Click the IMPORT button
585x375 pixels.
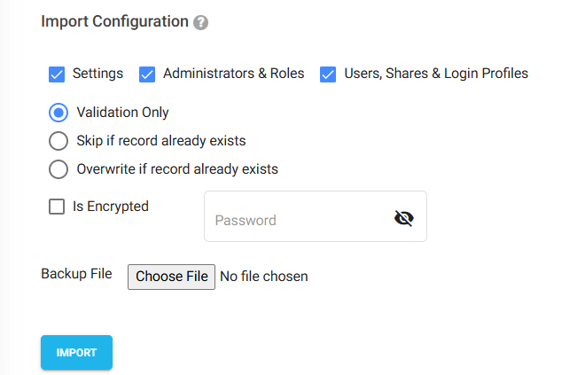coord(76,353)
